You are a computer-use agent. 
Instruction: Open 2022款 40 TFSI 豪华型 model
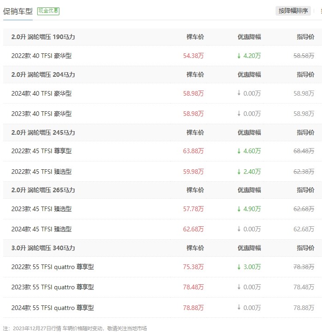[x=41, y=56]
